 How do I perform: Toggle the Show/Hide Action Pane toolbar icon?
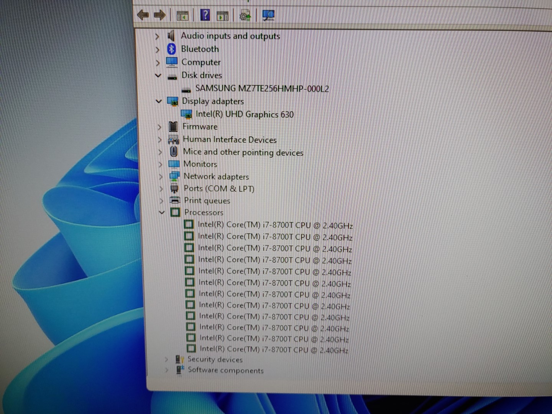pos(222,16)
